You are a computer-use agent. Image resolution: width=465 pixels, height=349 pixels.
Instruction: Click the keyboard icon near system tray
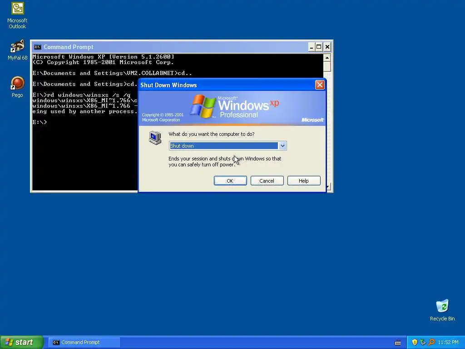pos(398,343)
